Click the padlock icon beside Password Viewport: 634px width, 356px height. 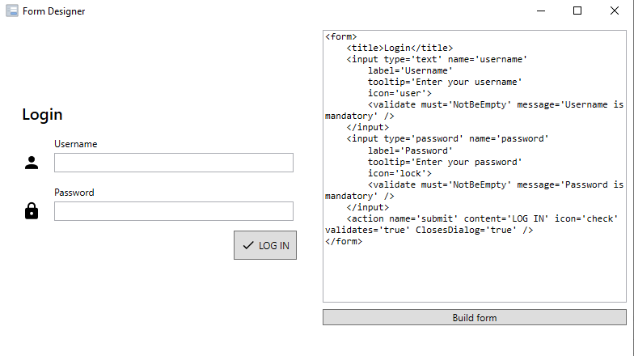coord(32,211)
